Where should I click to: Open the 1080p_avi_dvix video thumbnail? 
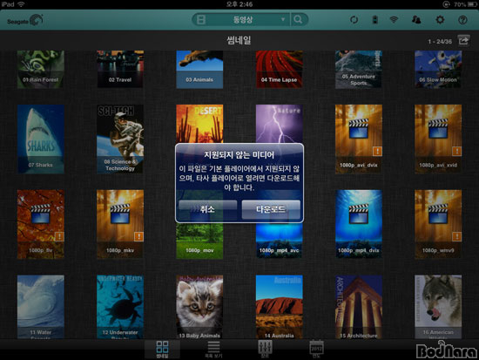pos(359,139)
